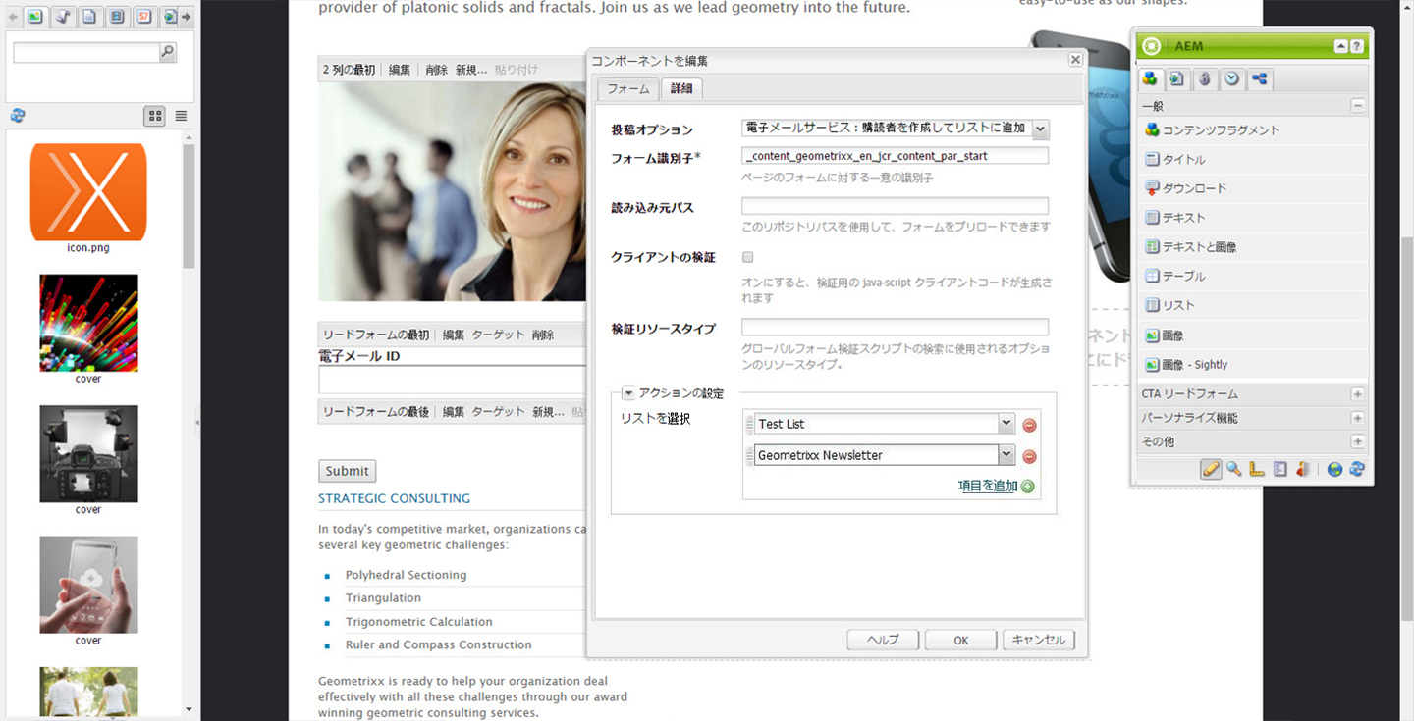This screenshot has width=1414, height=721.
Task: Open the 投稿オプション dropdown
Action: pos(1040,129)
